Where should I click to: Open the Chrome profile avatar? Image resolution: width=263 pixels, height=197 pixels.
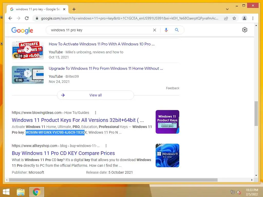point(245,18)
